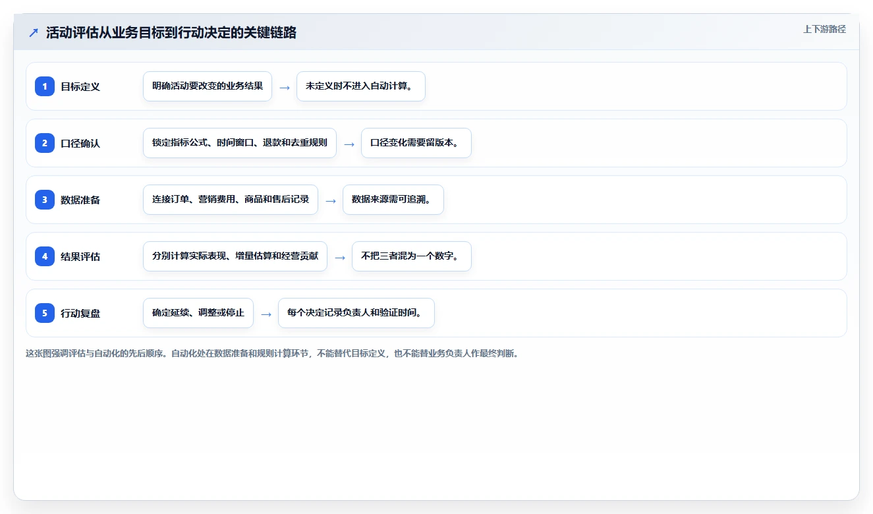Select the number 4 step badge

pyautogui.click(x=45, y=256)
